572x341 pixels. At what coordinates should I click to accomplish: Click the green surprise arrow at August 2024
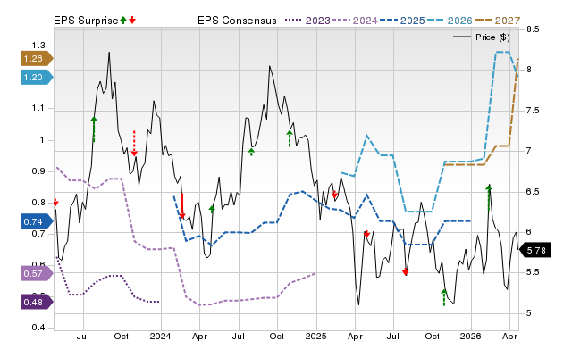251,152
